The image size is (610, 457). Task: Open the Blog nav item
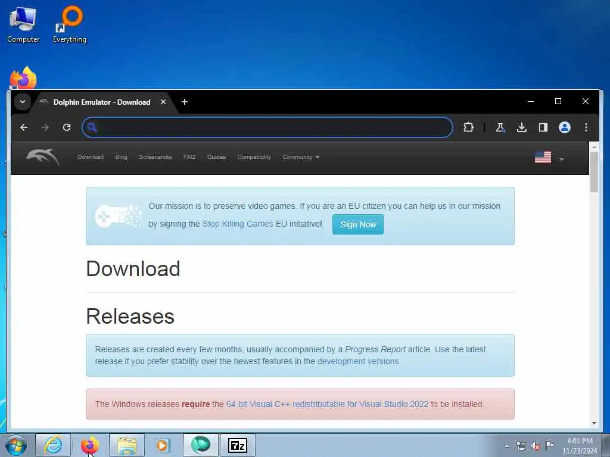click(122, 157)
